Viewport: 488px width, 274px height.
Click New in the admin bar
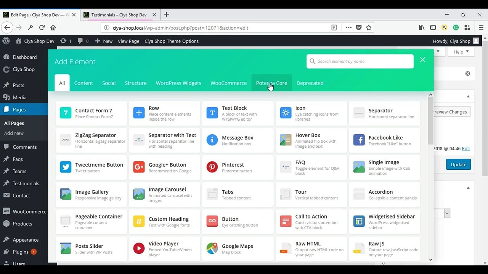tap(104, 41)
